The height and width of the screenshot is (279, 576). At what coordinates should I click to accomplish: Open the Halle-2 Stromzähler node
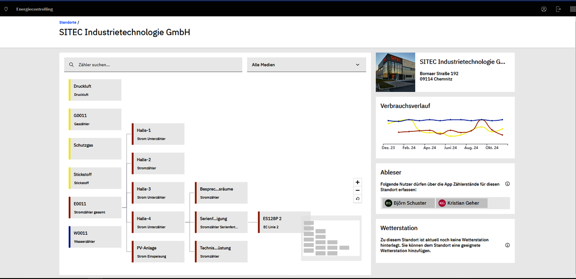[x=158, y=163]
